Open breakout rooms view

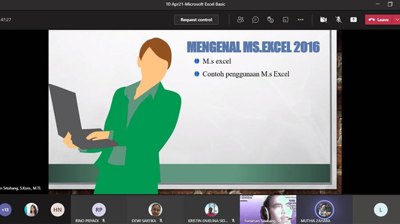pos(285,19)
